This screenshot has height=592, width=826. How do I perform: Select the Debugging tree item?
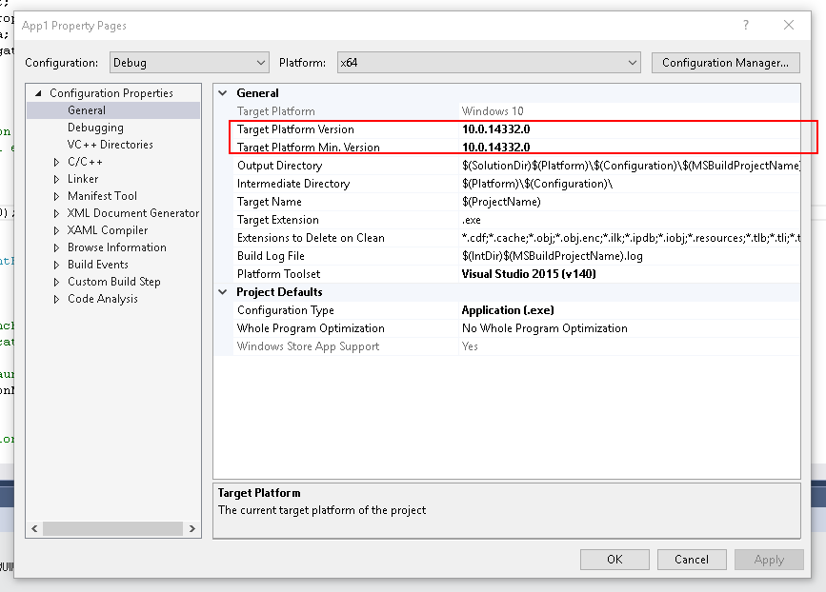pyautogui.click(x=95, y=128)
